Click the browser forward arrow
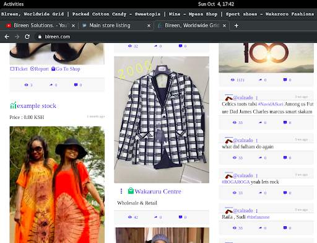This screenshot has width=317, height=243. click(x=17, y=37)
